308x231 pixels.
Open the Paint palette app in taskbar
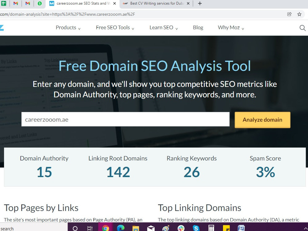click(166, 228)
